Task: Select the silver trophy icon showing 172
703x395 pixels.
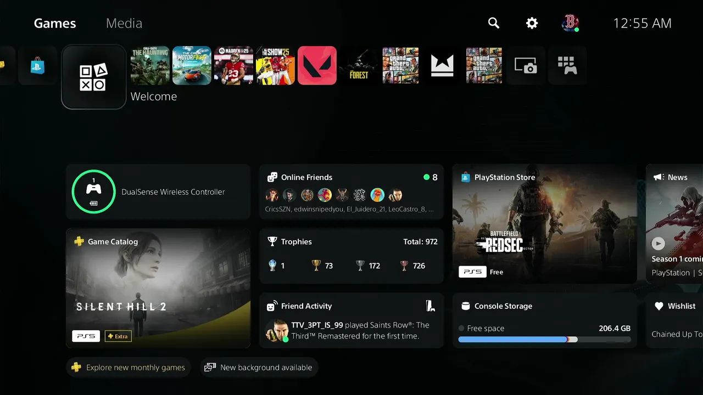Action: point(360,266)
